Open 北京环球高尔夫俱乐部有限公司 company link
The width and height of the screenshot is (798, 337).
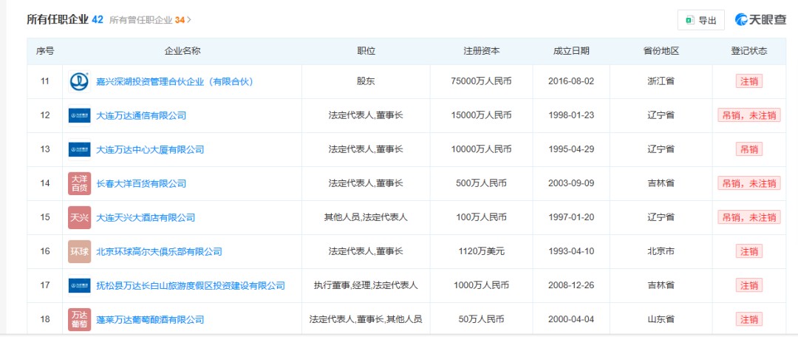click(x=159, y=251)
